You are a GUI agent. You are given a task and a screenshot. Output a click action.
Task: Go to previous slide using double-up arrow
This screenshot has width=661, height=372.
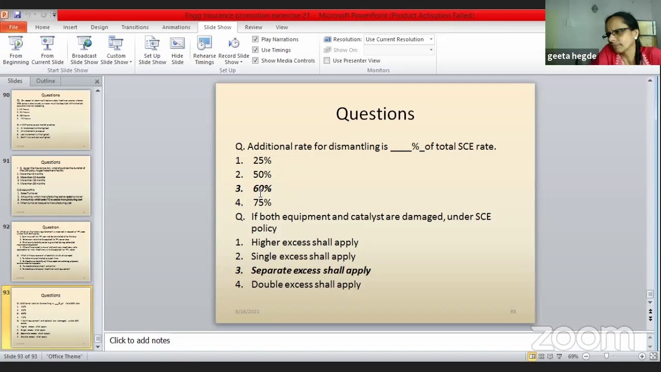[x=650, y=311]
